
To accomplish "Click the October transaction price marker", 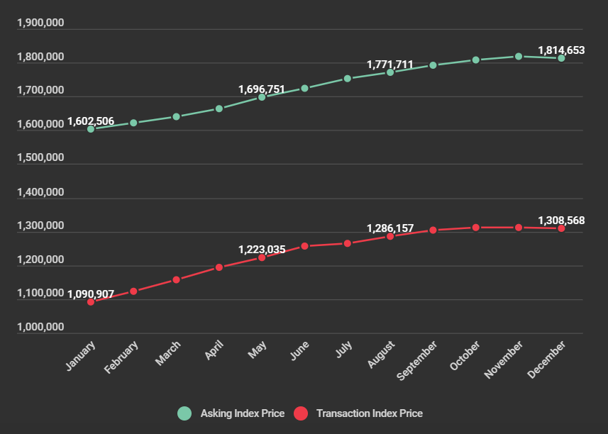I will coord(476,228).
